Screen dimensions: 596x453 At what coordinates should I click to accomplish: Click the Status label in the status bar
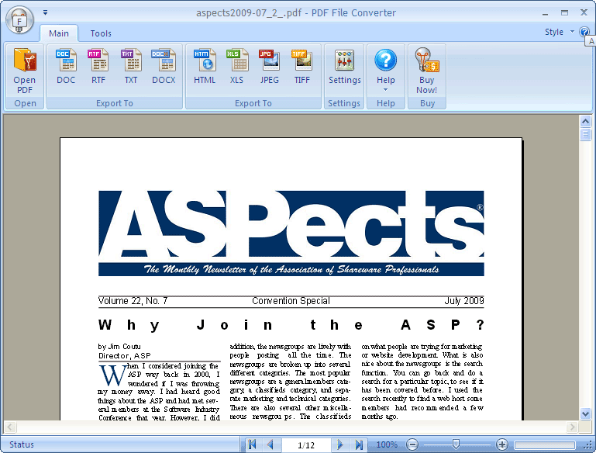[22, 444]
